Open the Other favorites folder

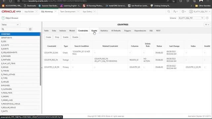pos(203,6)
